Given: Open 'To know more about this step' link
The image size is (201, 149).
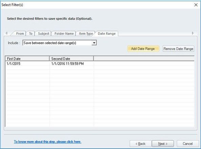Looking at the screenshot, I should pyautogui.click(x=47, y=142).
